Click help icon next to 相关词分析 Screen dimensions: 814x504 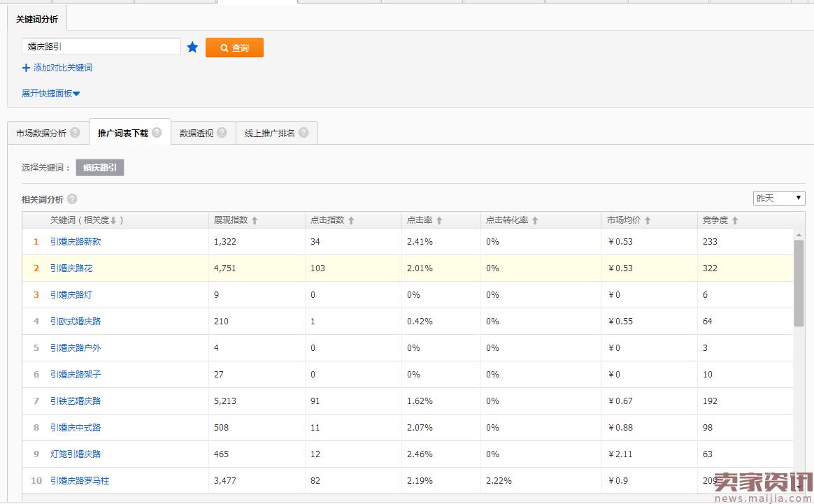pyautogui.click(x=72, y=199)
